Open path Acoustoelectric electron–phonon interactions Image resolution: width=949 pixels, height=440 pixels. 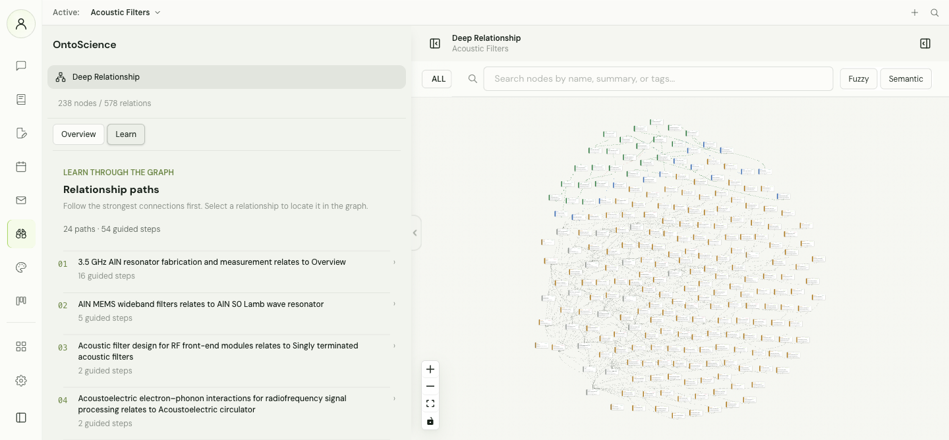227,411
